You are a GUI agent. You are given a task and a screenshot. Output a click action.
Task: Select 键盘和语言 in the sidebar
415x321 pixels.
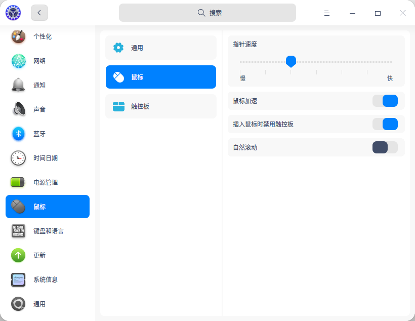tap(48, 231)
